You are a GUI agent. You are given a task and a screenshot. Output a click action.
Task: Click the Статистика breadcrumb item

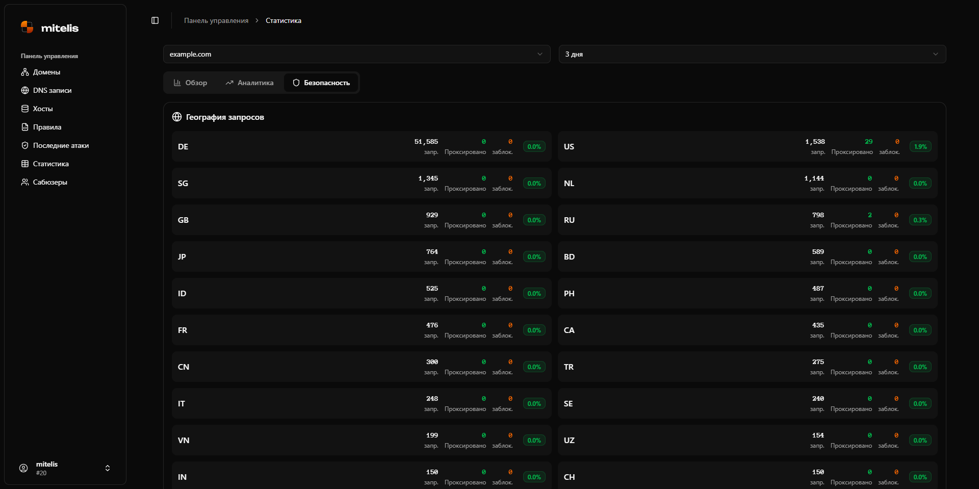click(x=284, y=20)
